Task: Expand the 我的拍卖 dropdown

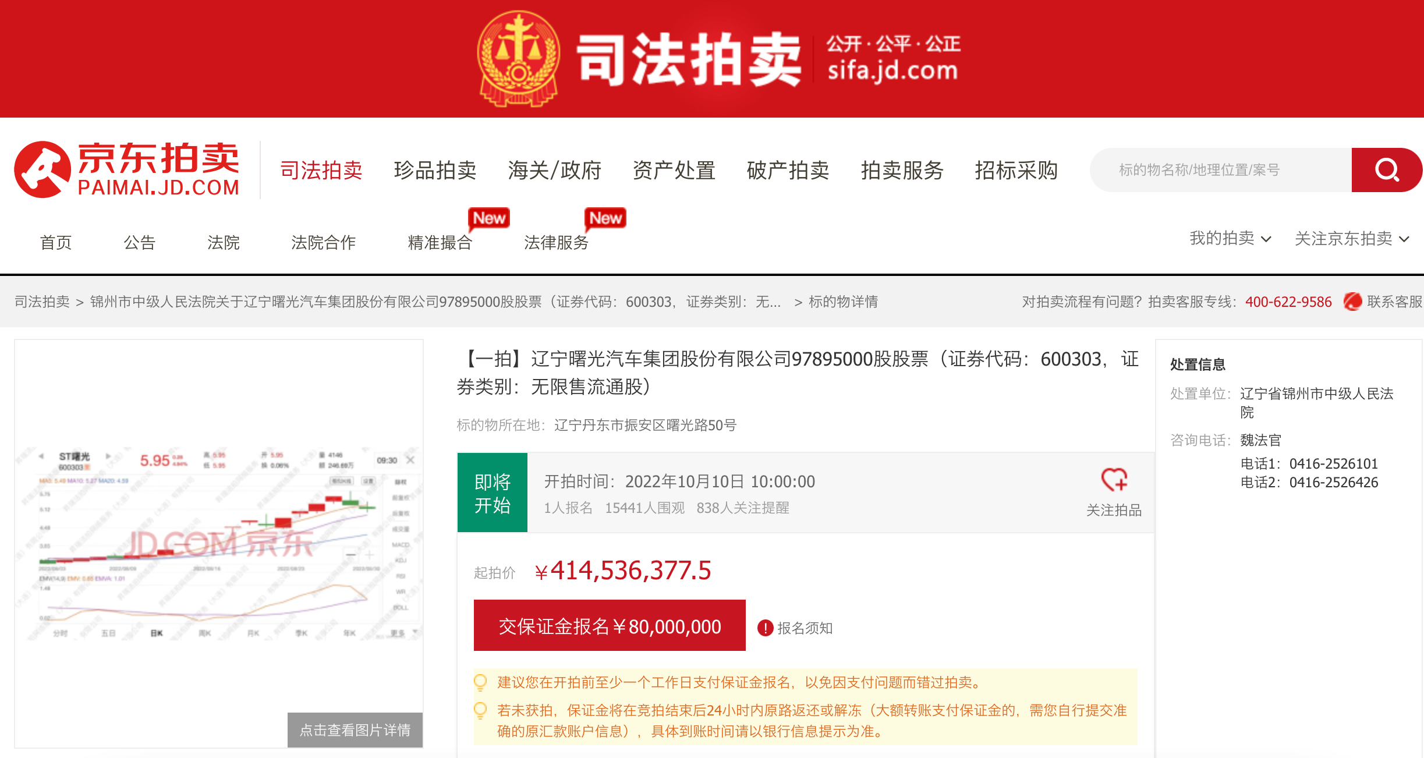Action: click(x=1230, y=239)
